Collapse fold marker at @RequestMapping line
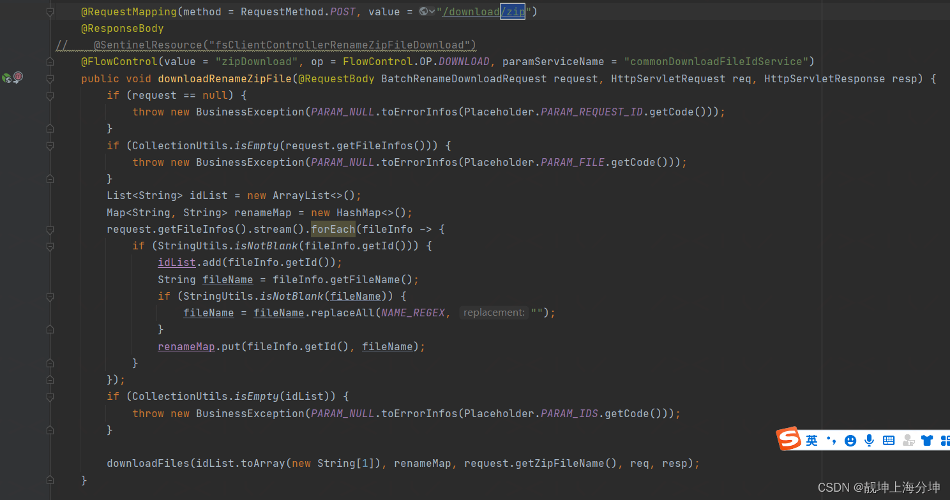 click(50, 11)
